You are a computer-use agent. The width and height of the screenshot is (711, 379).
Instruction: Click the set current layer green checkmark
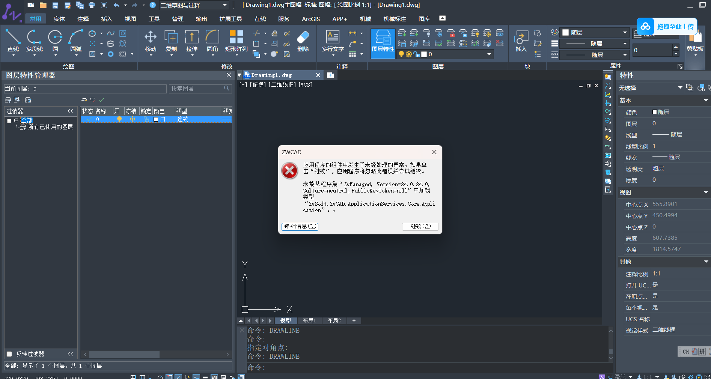point(101,100)
